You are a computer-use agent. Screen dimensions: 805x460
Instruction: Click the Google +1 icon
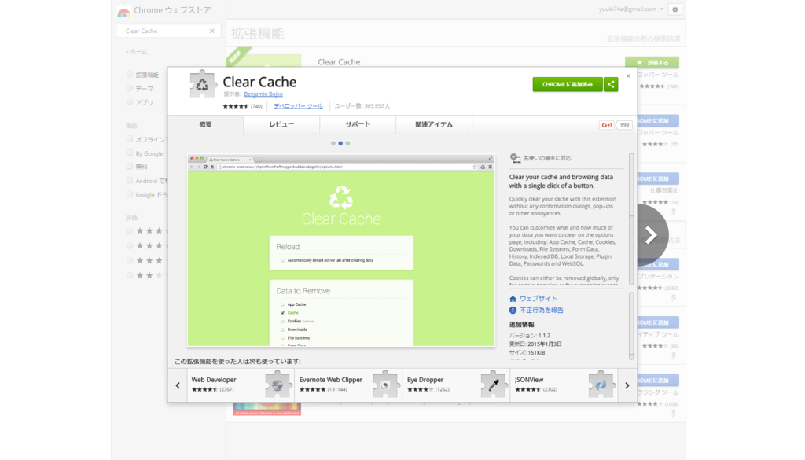[x=607, y=125]
